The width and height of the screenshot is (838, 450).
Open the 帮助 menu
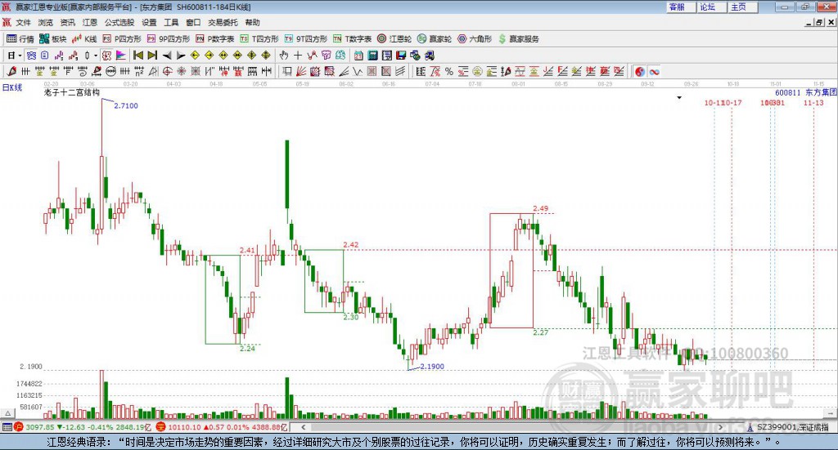coord(252,22)
